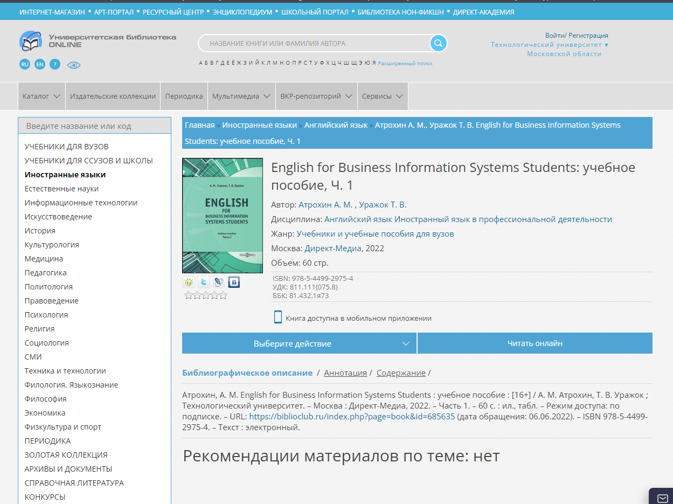Image resolution: width=673 pixels, height=504 pixels.
Task: Select Информационные технологии in sidebar
Action: click(81, 203)
